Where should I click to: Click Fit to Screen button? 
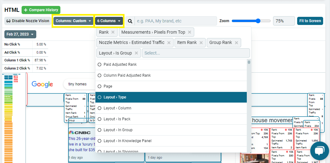(x=310, y=21)
